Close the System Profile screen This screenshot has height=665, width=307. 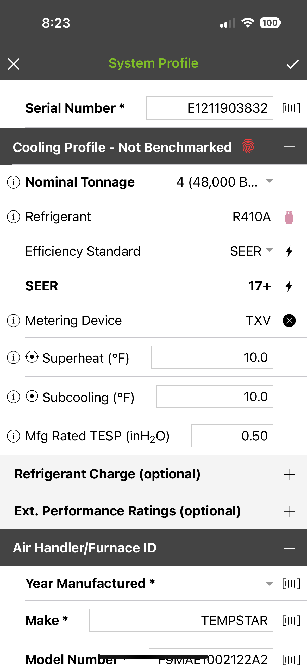[x=14, y=64]
